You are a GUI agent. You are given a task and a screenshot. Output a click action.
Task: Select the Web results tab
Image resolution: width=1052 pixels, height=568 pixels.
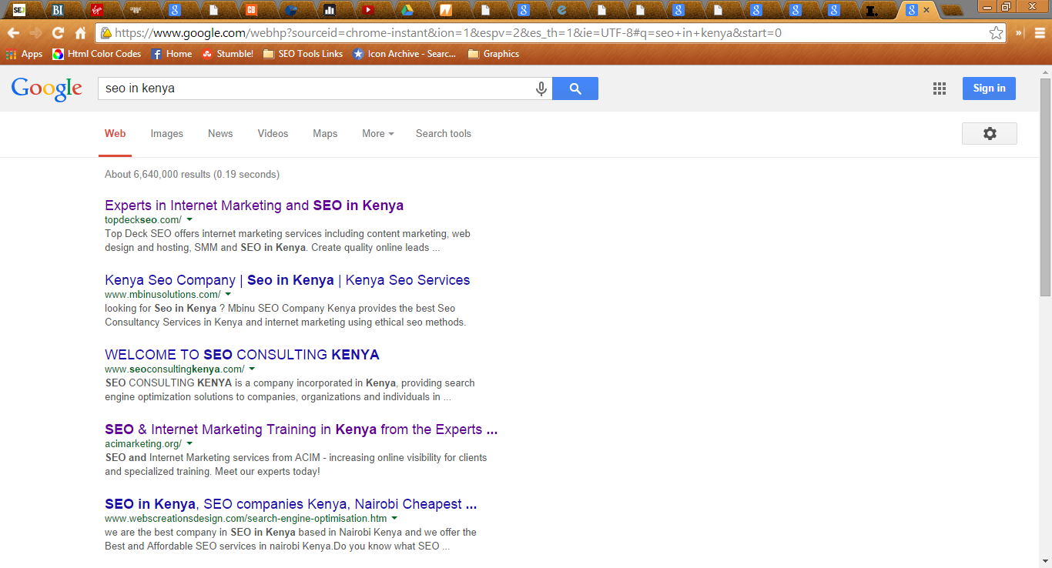coord(116,133)
